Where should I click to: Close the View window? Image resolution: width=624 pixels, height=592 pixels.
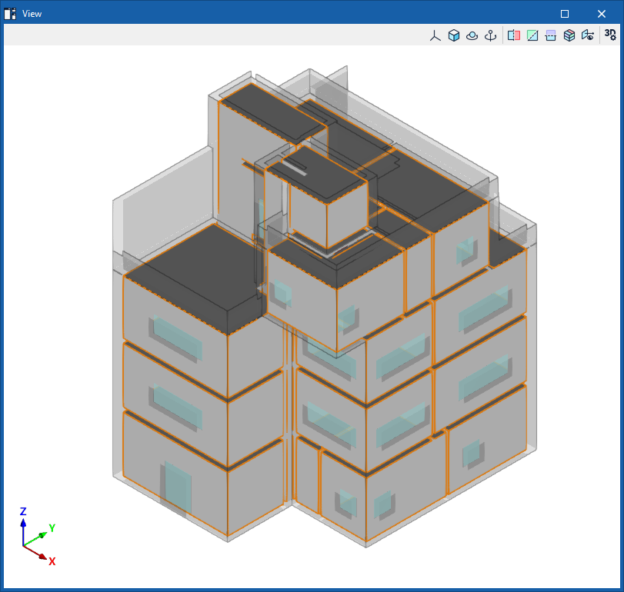[602, 14]
